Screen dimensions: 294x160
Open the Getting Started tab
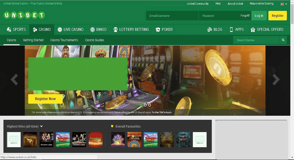coord(33,40)
